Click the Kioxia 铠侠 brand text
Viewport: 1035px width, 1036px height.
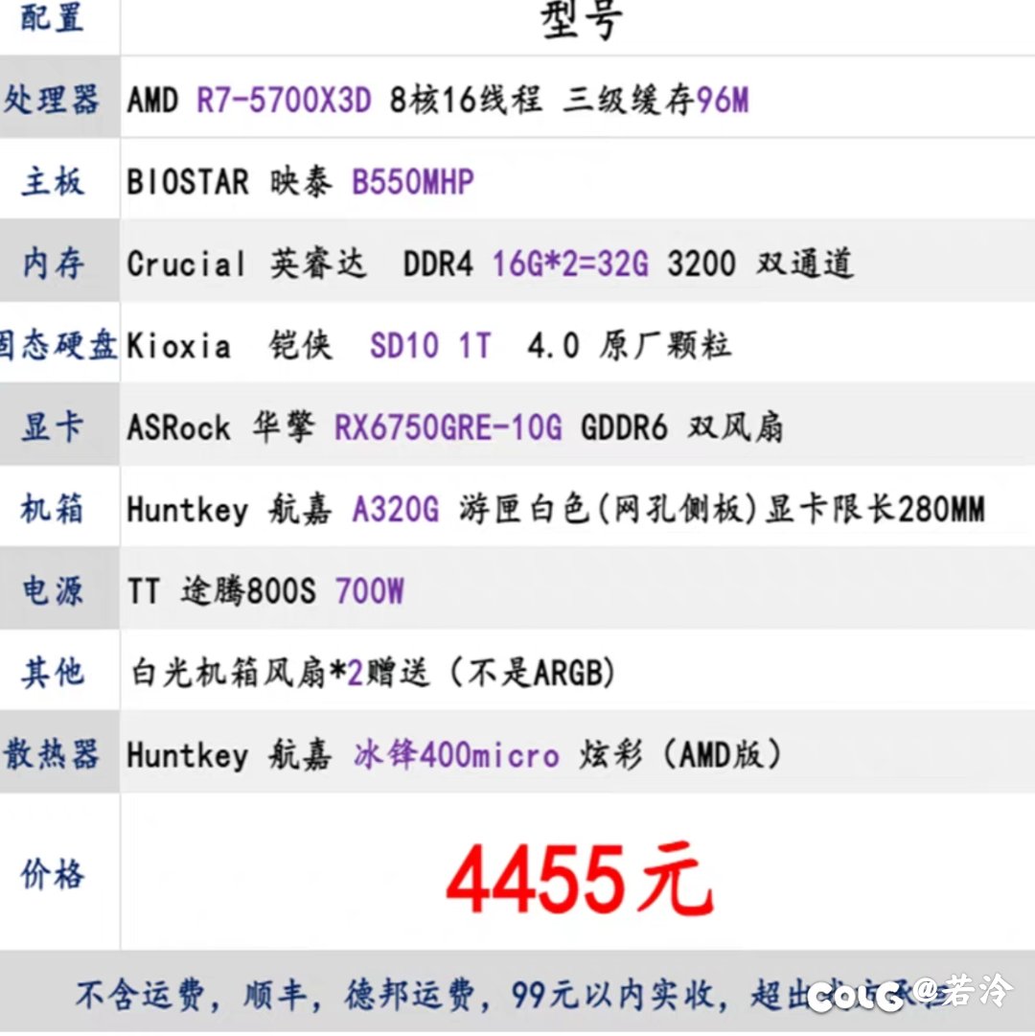click(229, 346)
